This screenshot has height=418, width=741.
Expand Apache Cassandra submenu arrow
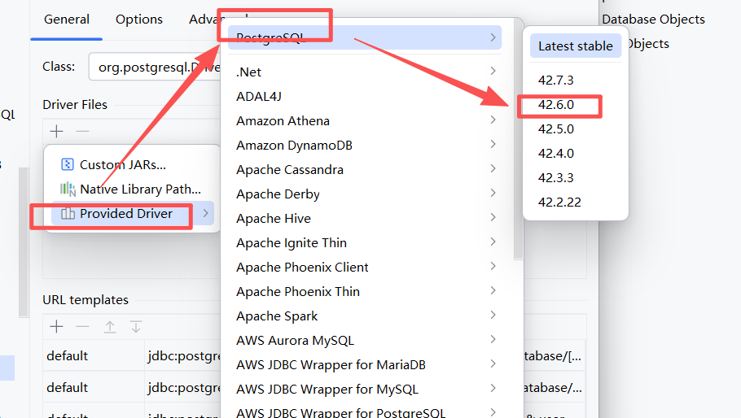(493, 168)
